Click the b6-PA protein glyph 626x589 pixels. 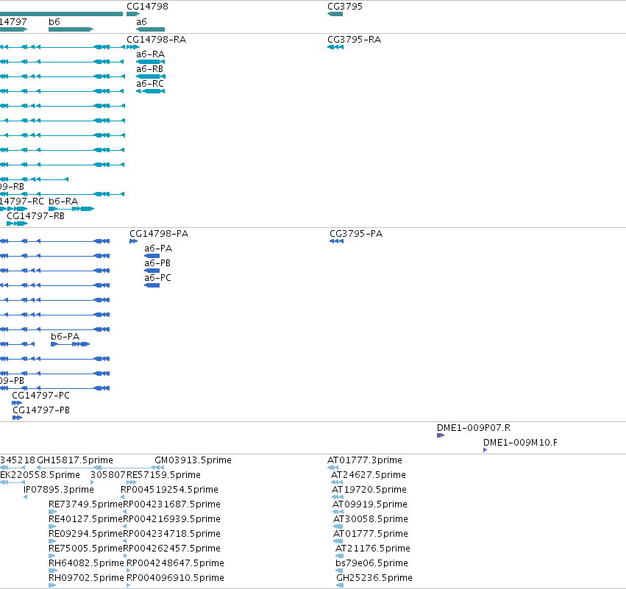pyautogui.click(x=71, y=344)
